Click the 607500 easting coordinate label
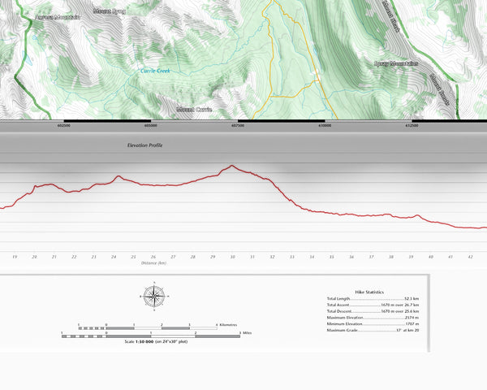Screen dimensions: 487x390 [237, 125]
